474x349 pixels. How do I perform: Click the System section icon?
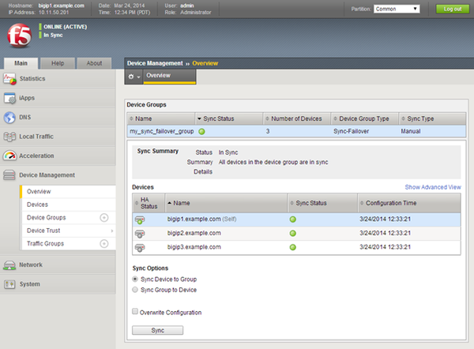9,284
